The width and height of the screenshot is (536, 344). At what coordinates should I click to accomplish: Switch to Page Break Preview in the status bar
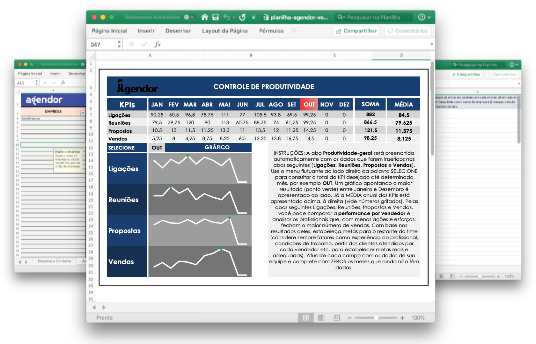tap(336, 318)
